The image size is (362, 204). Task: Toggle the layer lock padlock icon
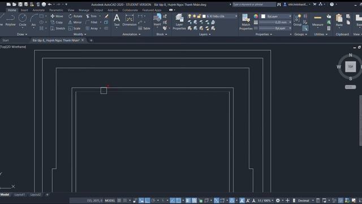click(x=199, y=16)
